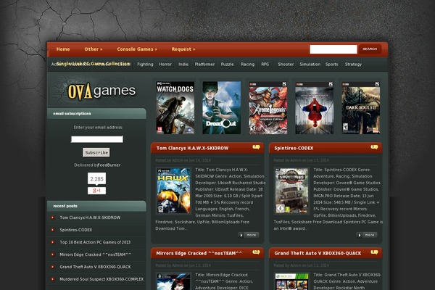Click bullet icon beside Top 10 Best Action
This screenshot has height=290, width=435.
[52, 242]
